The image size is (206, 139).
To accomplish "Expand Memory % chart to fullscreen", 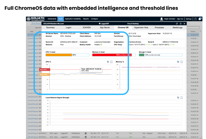I will [182, 62].
